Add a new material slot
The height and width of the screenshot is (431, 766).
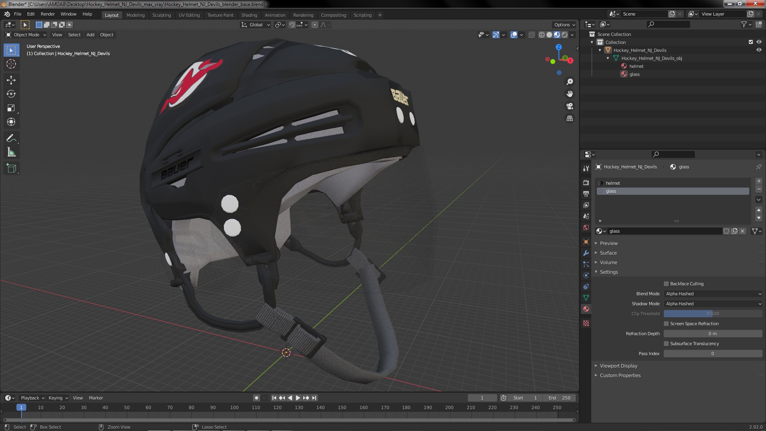[759, 181]
